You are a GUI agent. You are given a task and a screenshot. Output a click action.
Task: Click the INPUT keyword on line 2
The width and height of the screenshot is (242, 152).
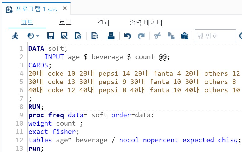pos(54,57)
